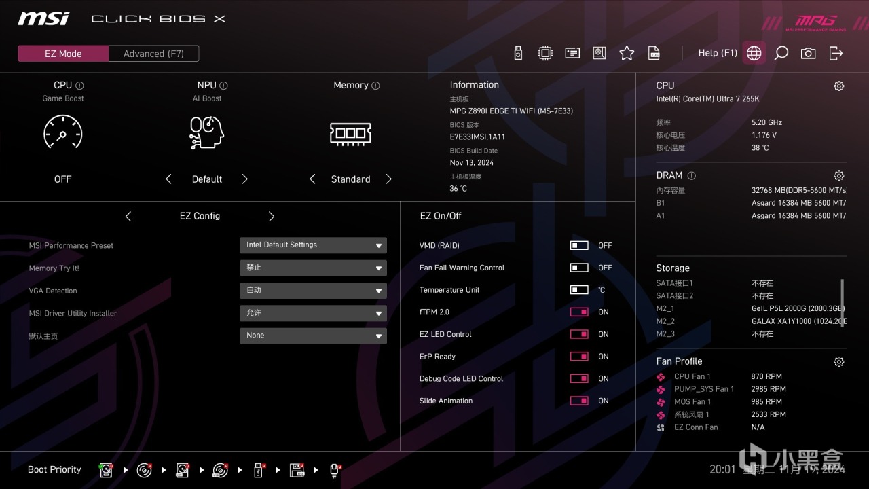The image size is (869, 489).
Task: Select the hard disk boot device with green check
Action: pos(106,470)
